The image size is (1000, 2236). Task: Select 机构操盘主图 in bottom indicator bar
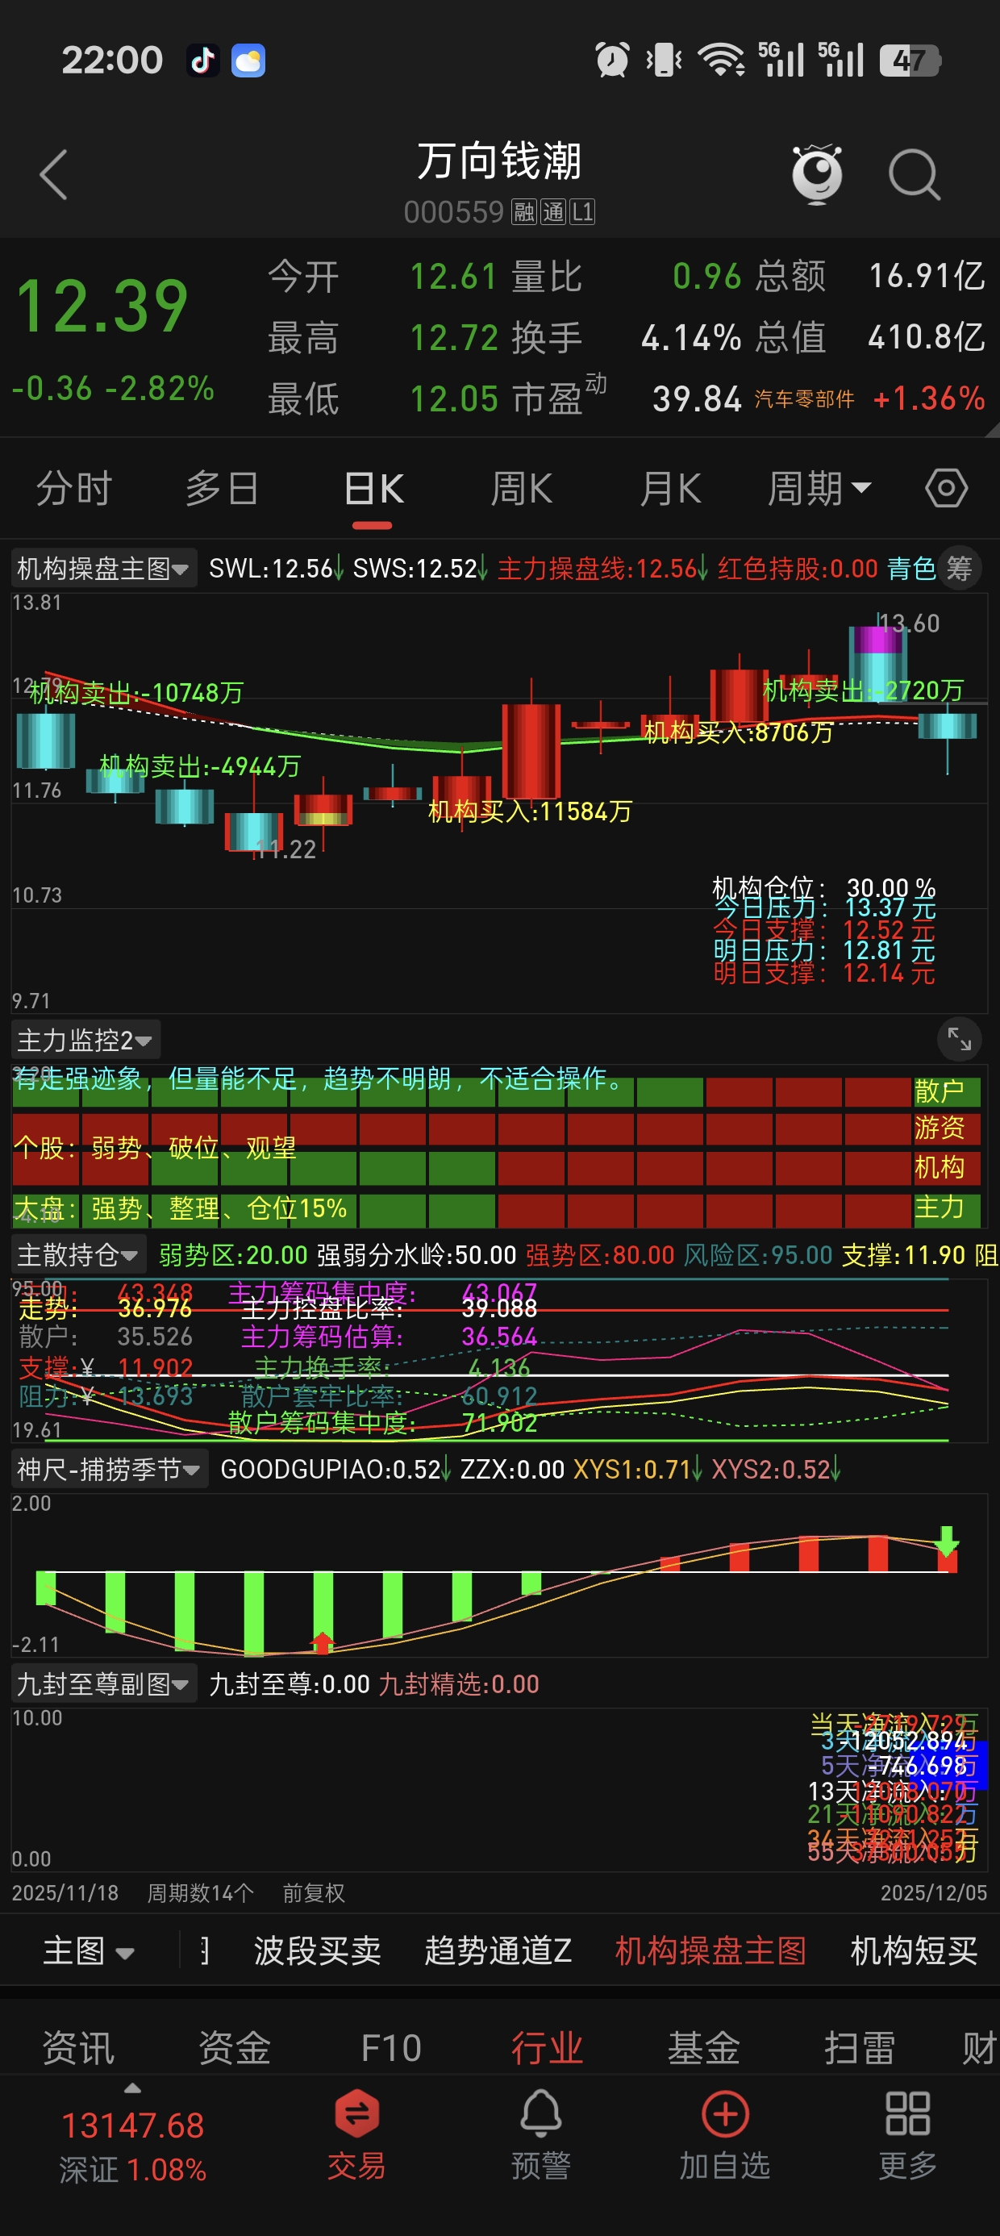[x=711, y=1950]
